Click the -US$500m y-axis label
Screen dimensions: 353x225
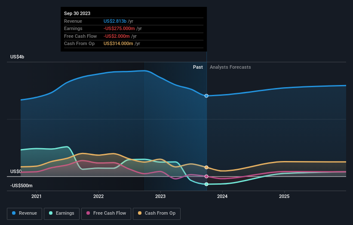pyautogui.click(x=21, y=185)
